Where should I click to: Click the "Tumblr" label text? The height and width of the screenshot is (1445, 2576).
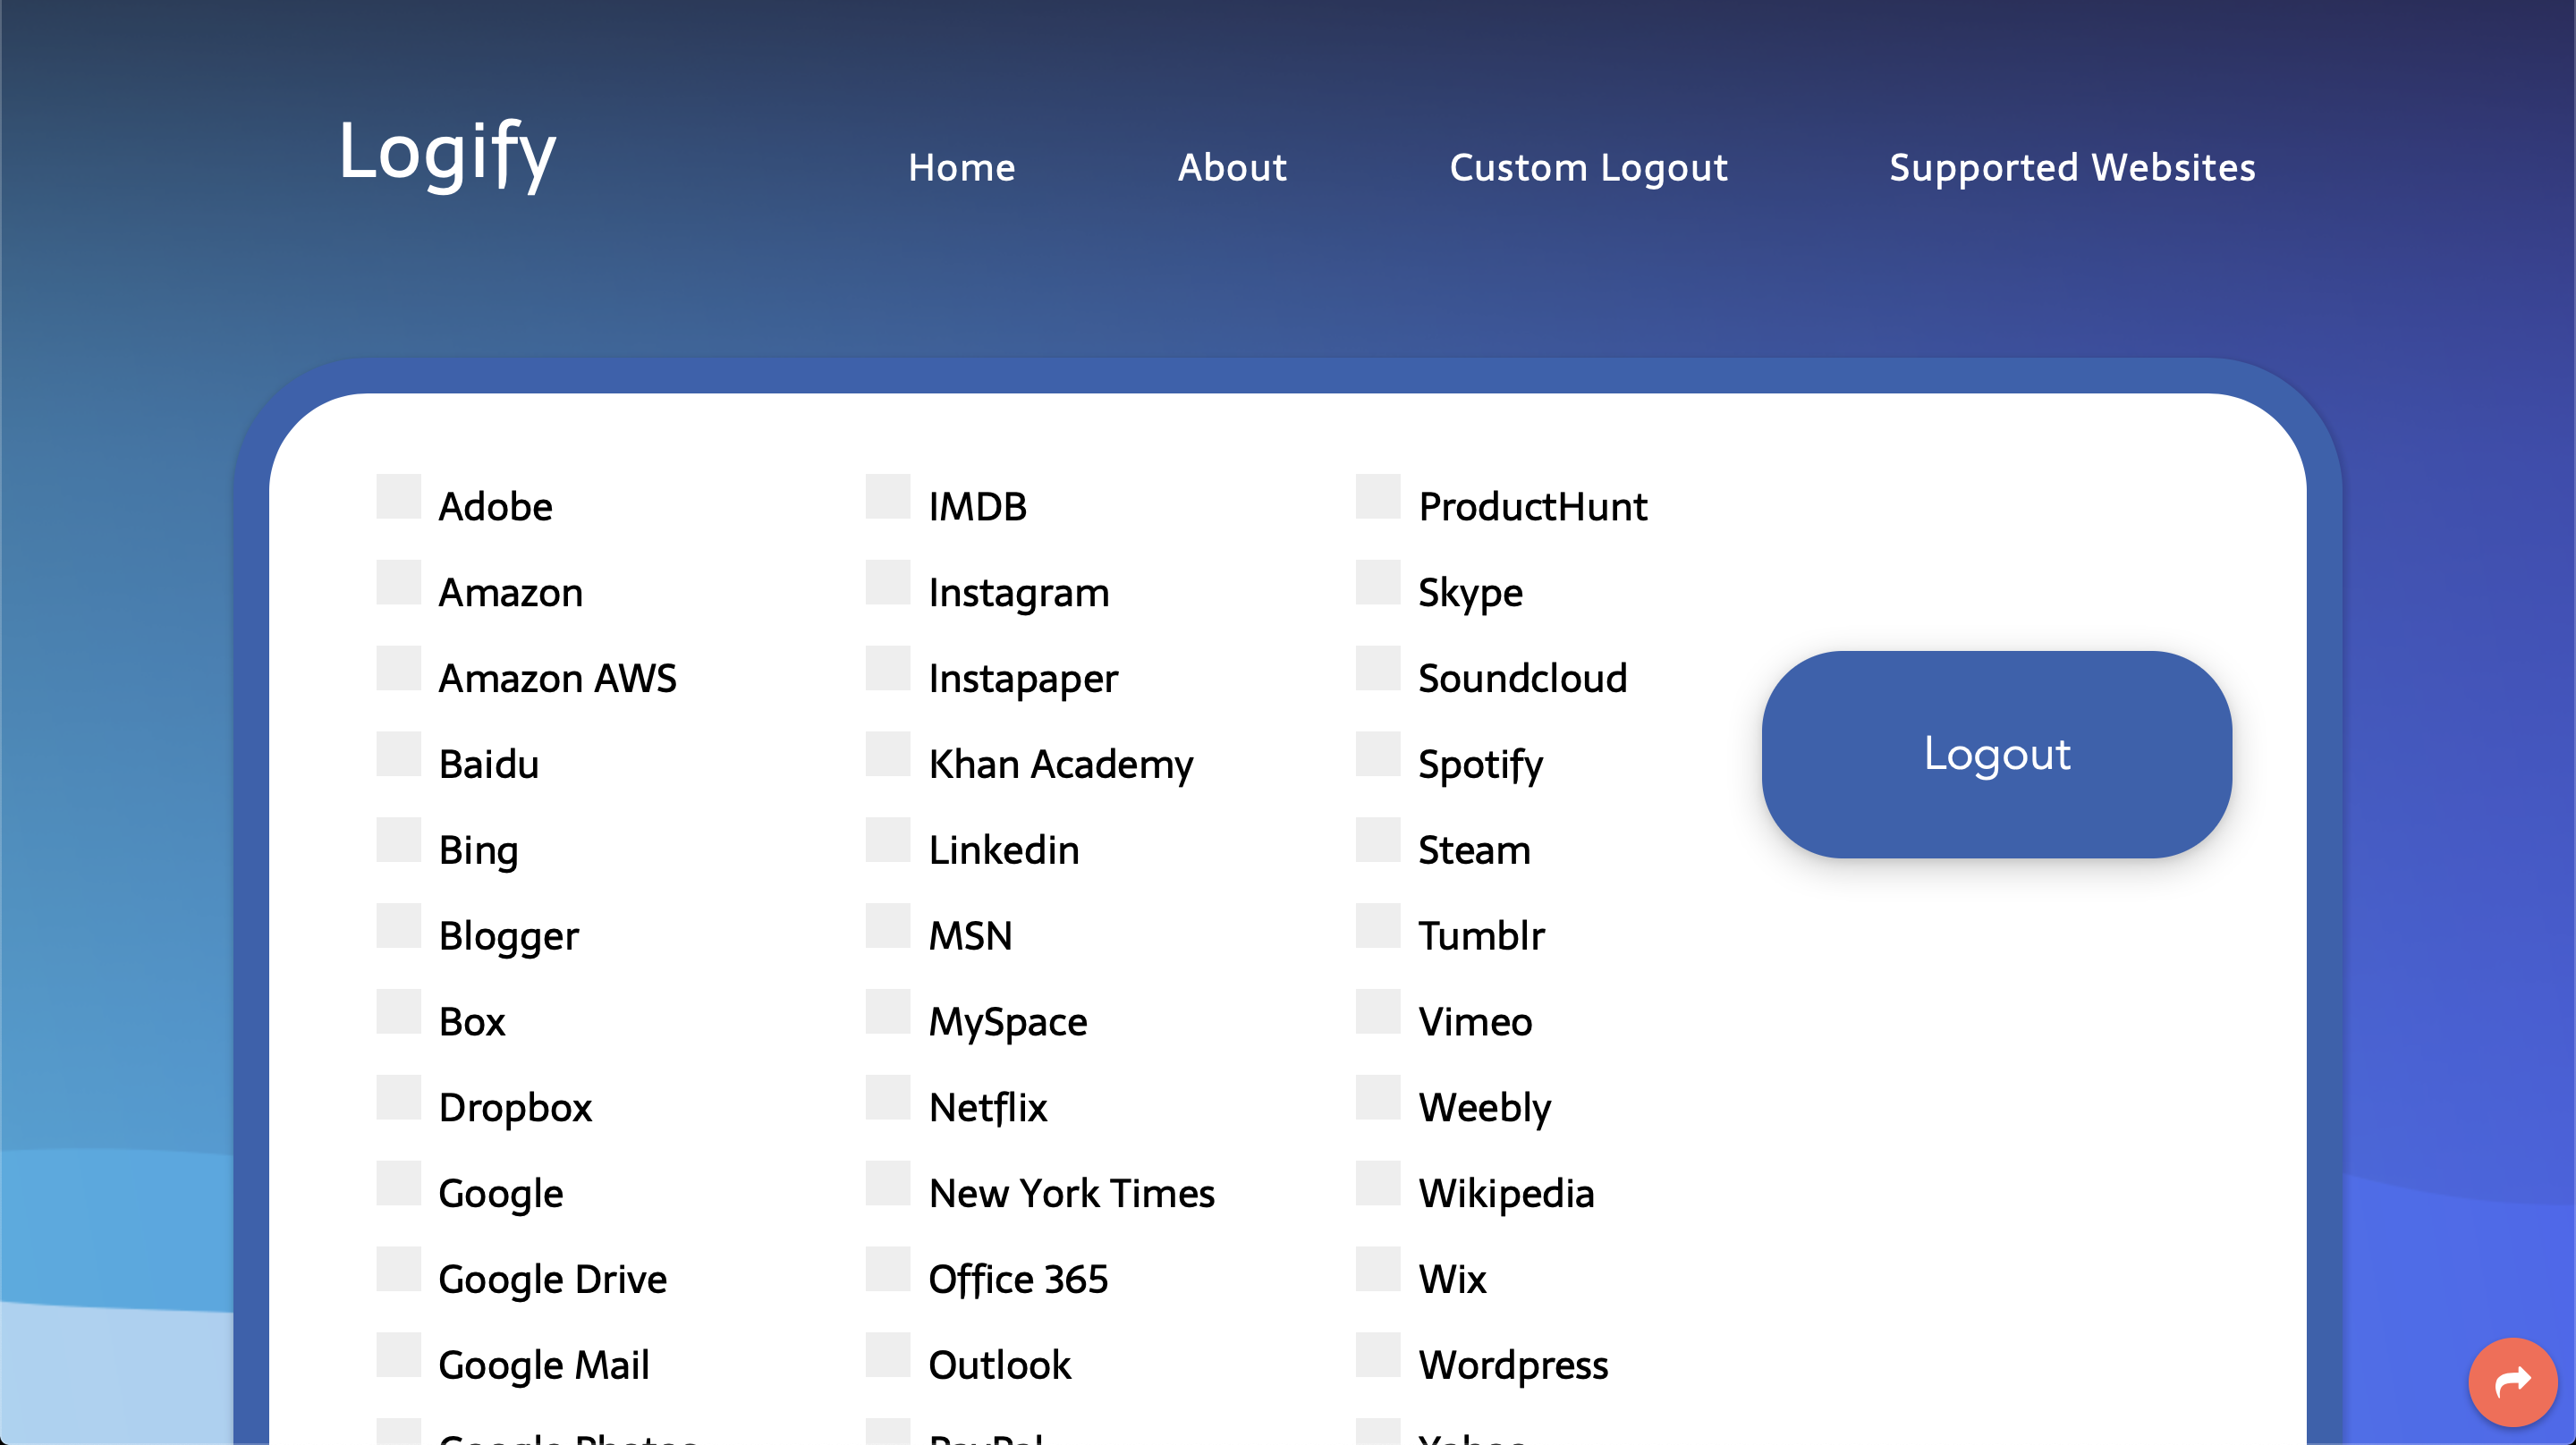[1482, 937]
